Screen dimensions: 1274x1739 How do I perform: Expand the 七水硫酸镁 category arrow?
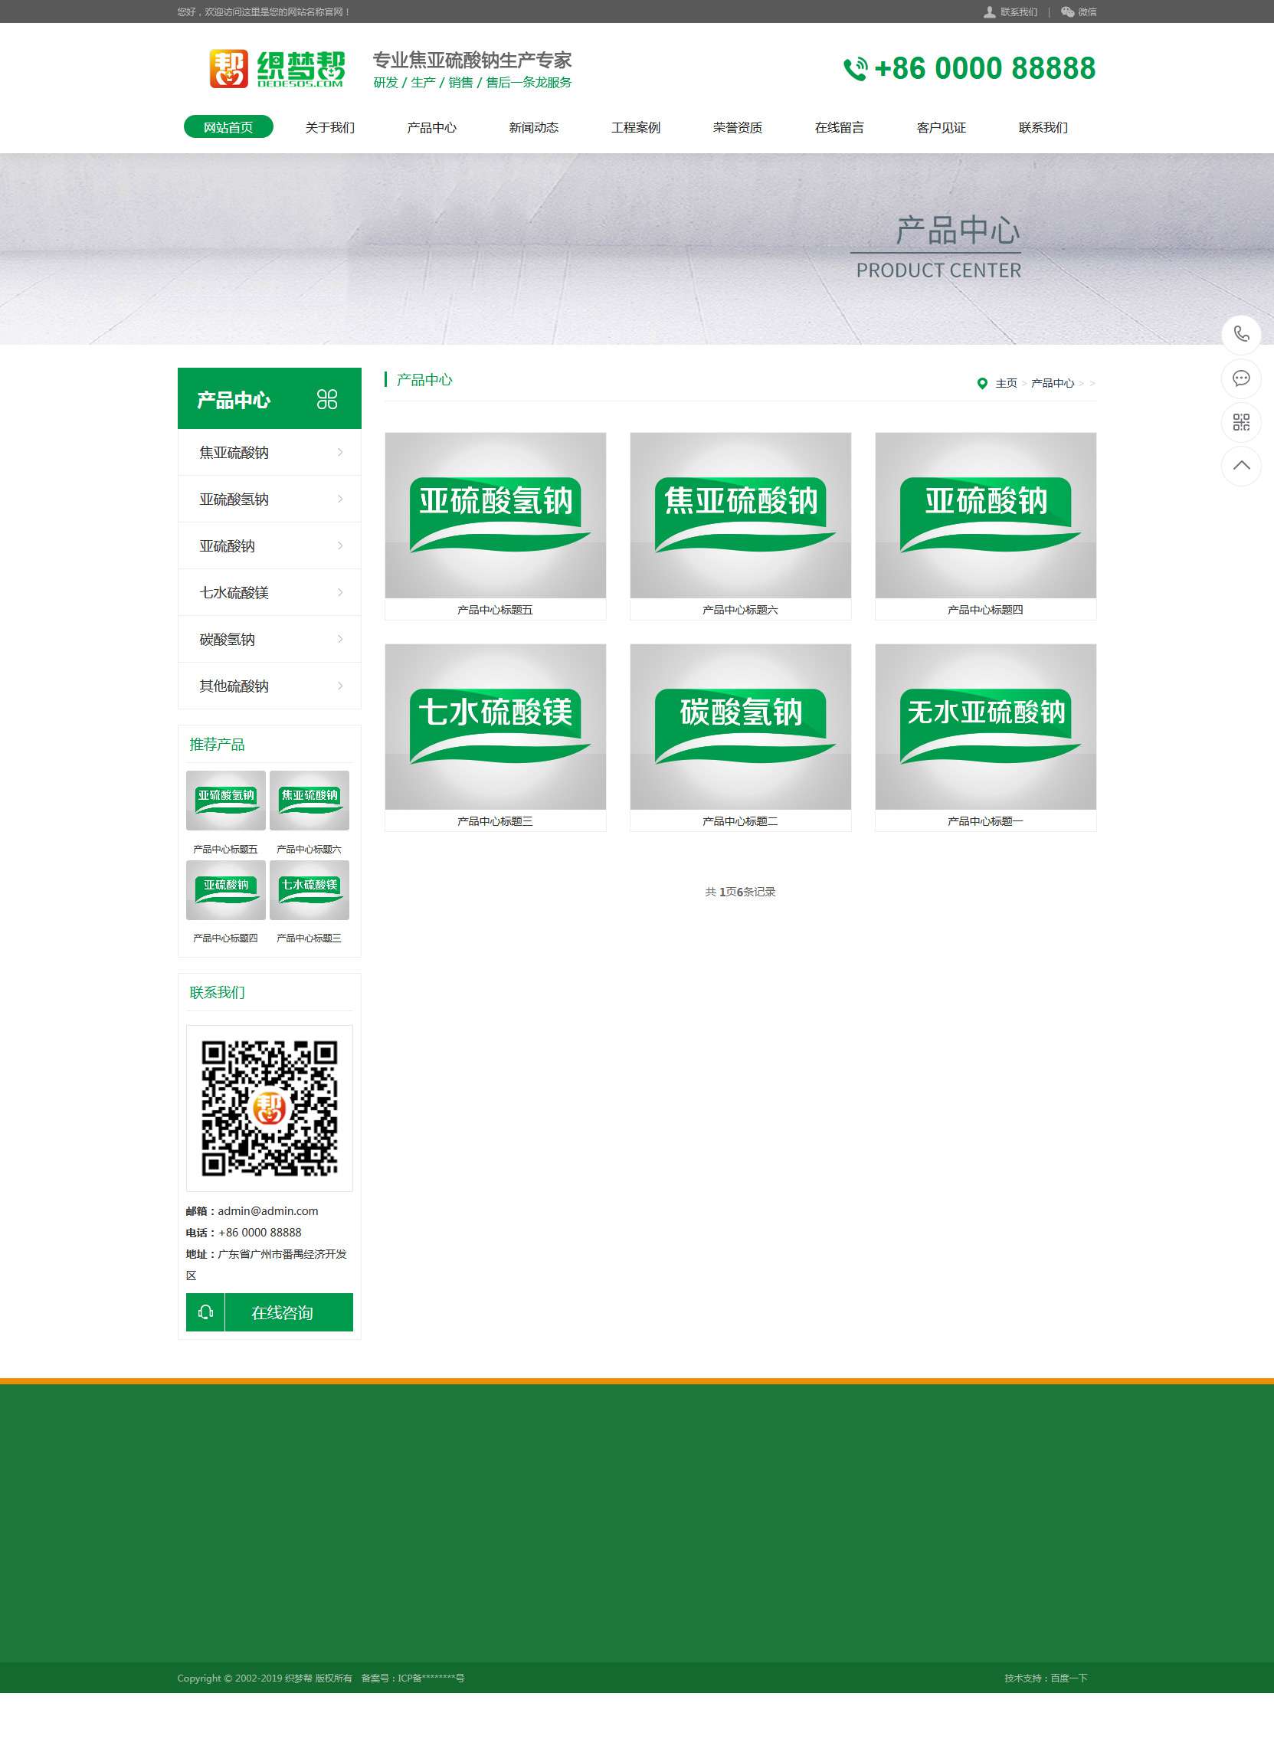(x=340, y=592)
